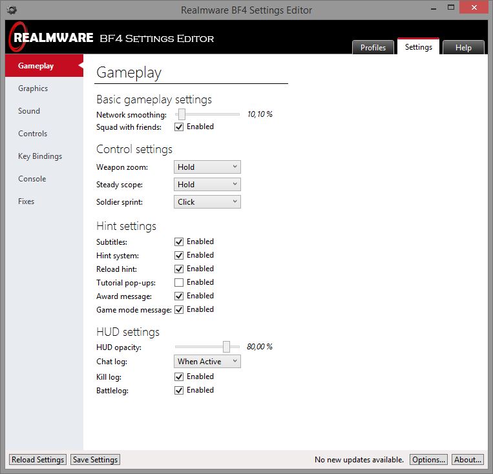
Task: Go to the Sound section
Action: (44, 111)
